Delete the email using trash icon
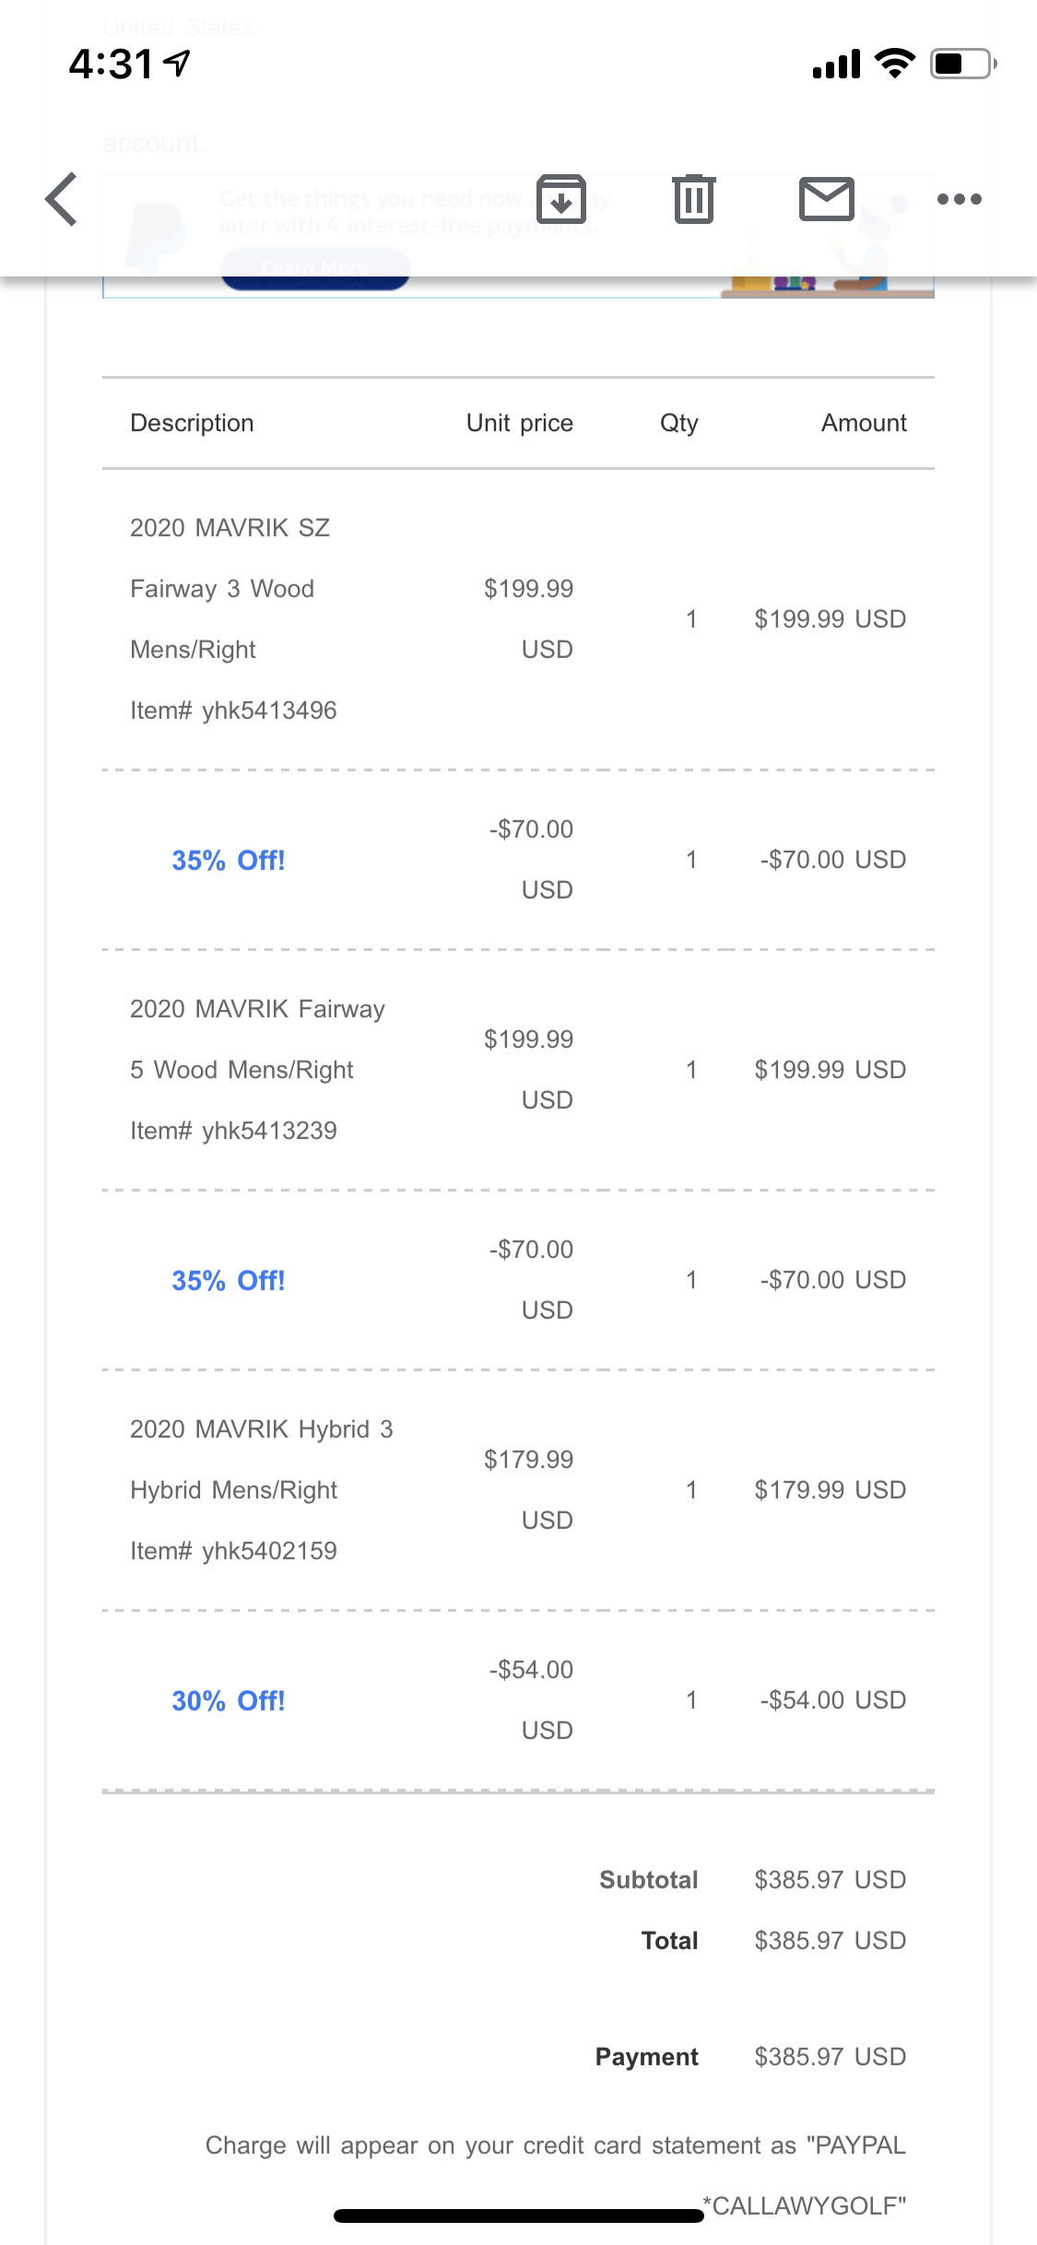The width and height of the screenshot is (1037, 2245). pyautogui.click(x=694, y=199)
